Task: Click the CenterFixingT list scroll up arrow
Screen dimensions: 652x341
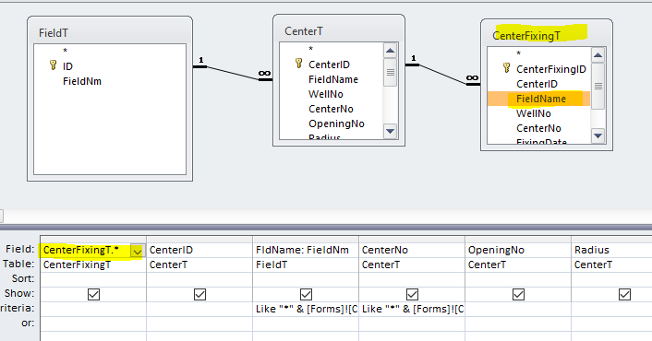Action: pos(598,55)
